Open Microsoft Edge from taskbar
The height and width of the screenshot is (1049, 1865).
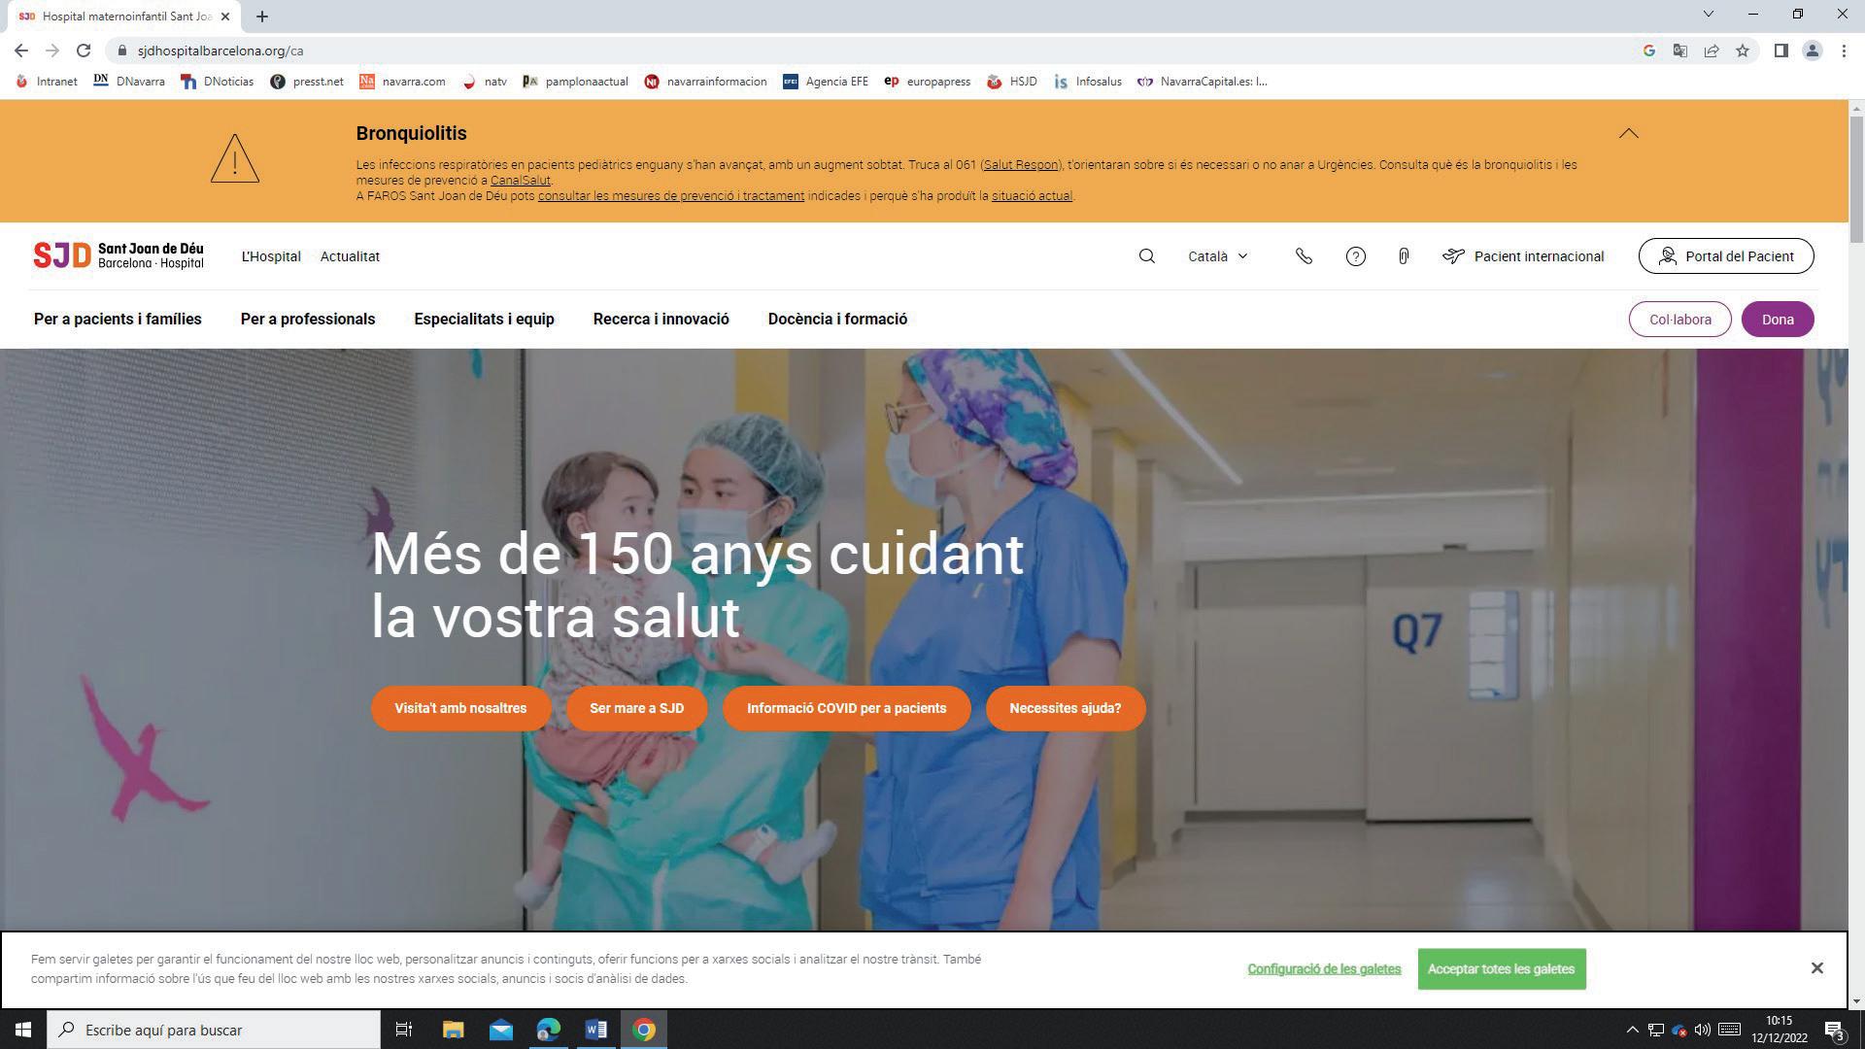click(x=548, y=1030)
